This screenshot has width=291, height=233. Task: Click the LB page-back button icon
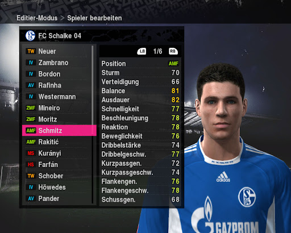(x=142, y=51)
